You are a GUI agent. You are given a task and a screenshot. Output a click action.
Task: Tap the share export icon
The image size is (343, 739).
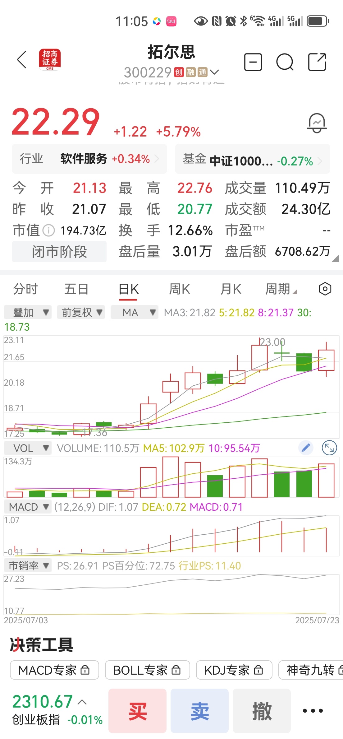[x=317, y=62]
